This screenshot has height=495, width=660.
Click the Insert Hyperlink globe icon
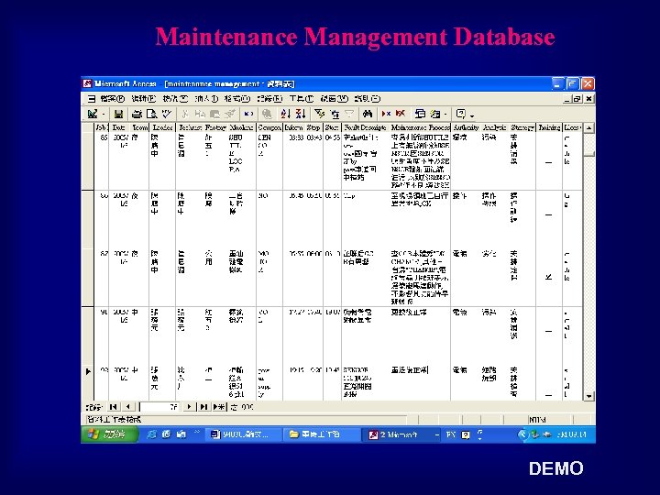(x=267, y=114)
